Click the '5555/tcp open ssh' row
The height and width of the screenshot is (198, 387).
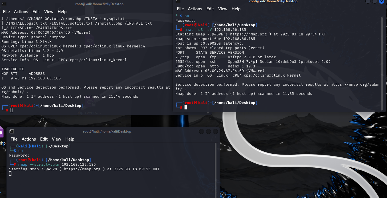[253, 62]
